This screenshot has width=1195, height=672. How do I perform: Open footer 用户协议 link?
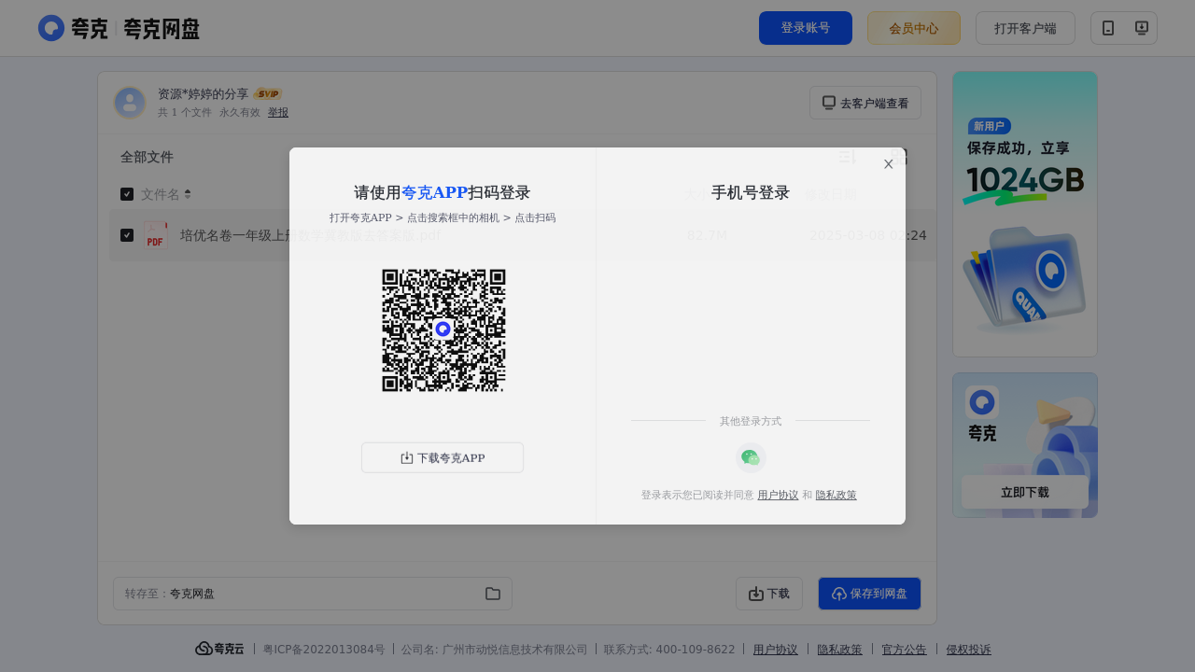tap(775, 650)
